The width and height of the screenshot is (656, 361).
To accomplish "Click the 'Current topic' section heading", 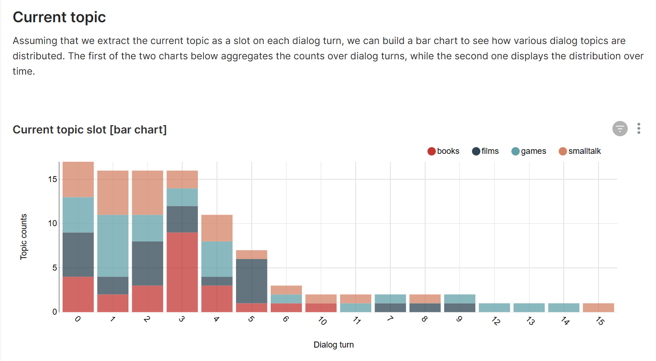I will click(x=59, y=17).
